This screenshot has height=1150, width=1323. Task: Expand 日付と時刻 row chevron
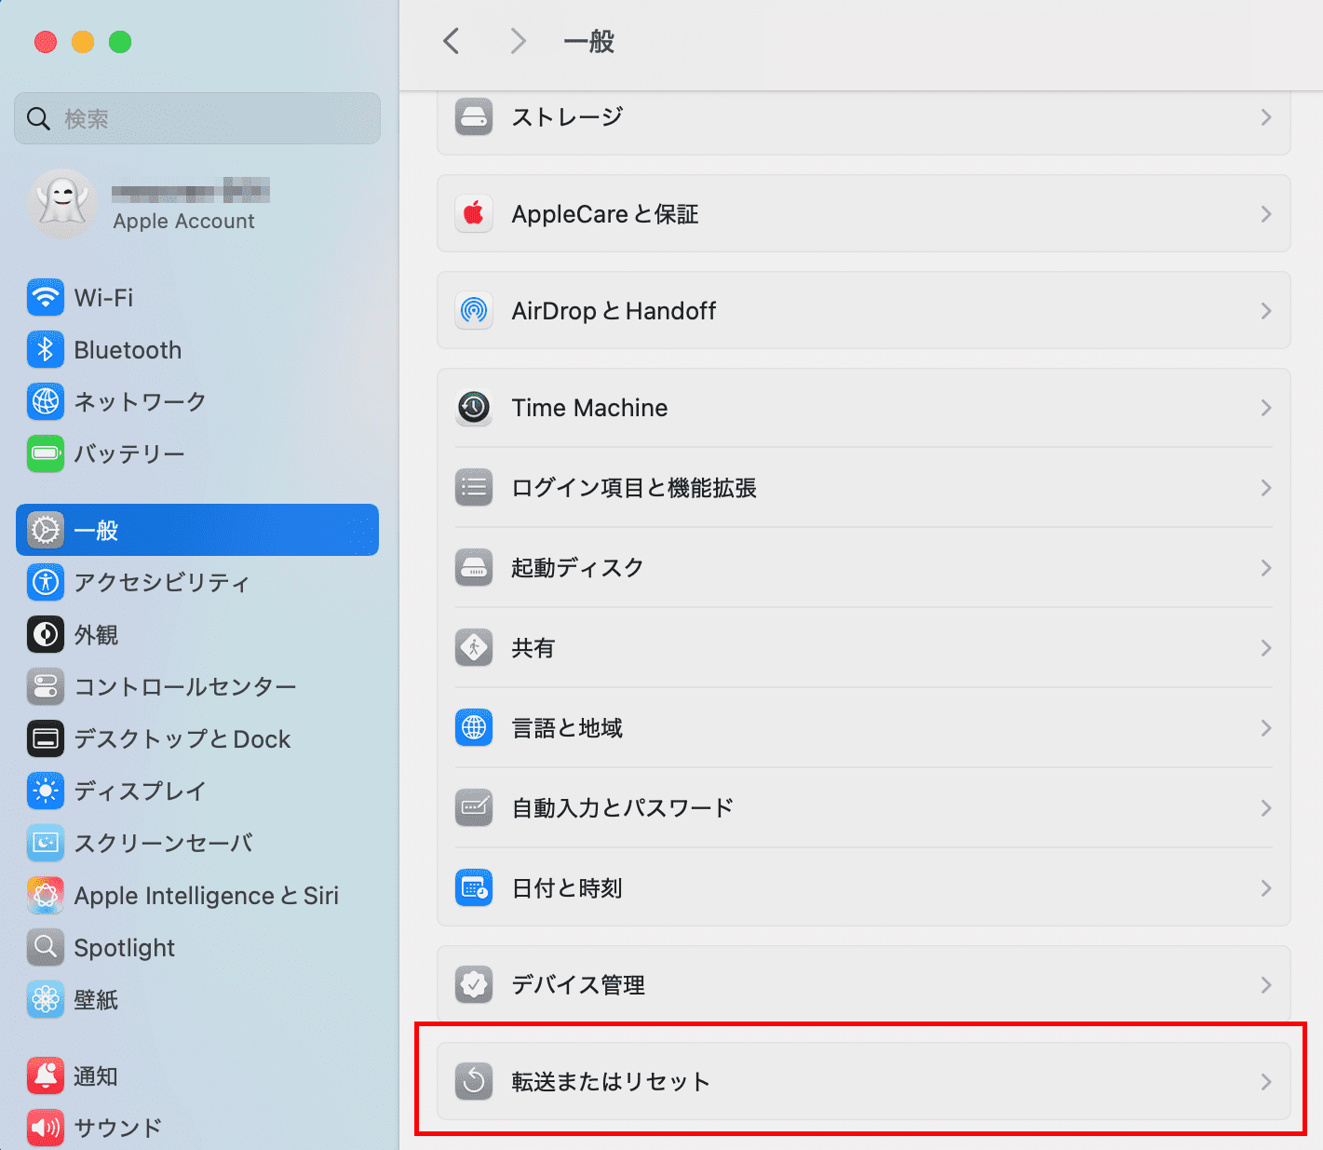point(1266,888)
